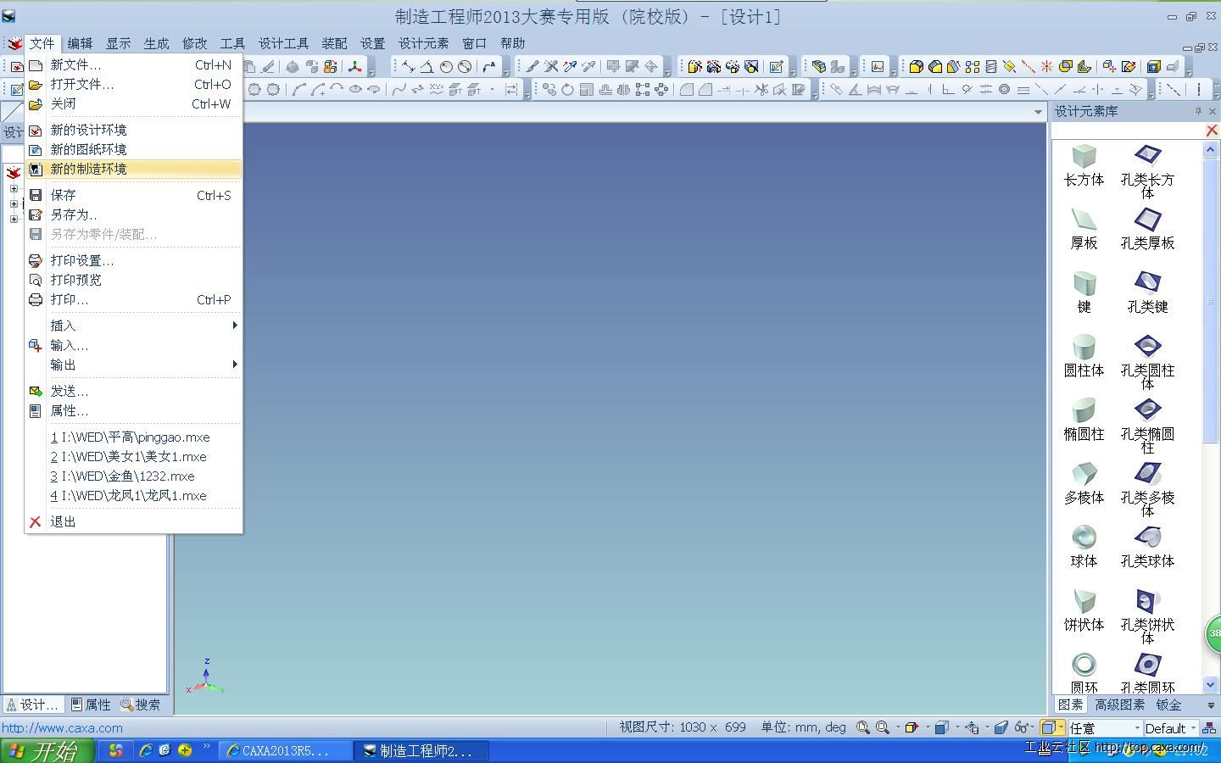The image size is (1221, 763).
Task: Expand the 插入 submenu arrow
Action: point(235,326)
